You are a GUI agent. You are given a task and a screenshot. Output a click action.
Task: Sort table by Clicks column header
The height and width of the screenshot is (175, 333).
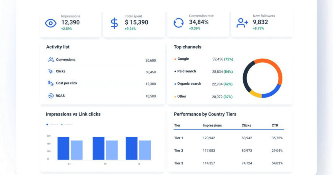click(x=246, y=125)
